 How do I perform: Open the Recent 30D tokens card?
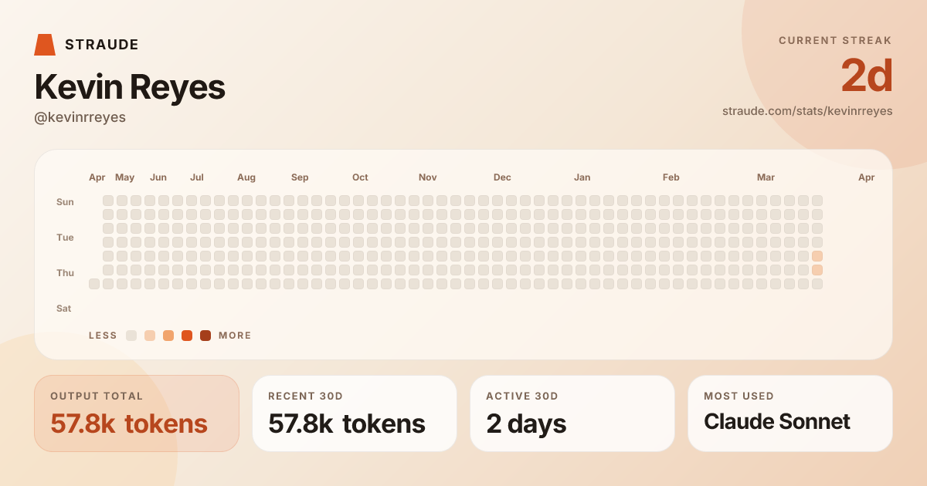tap(355, 413)
